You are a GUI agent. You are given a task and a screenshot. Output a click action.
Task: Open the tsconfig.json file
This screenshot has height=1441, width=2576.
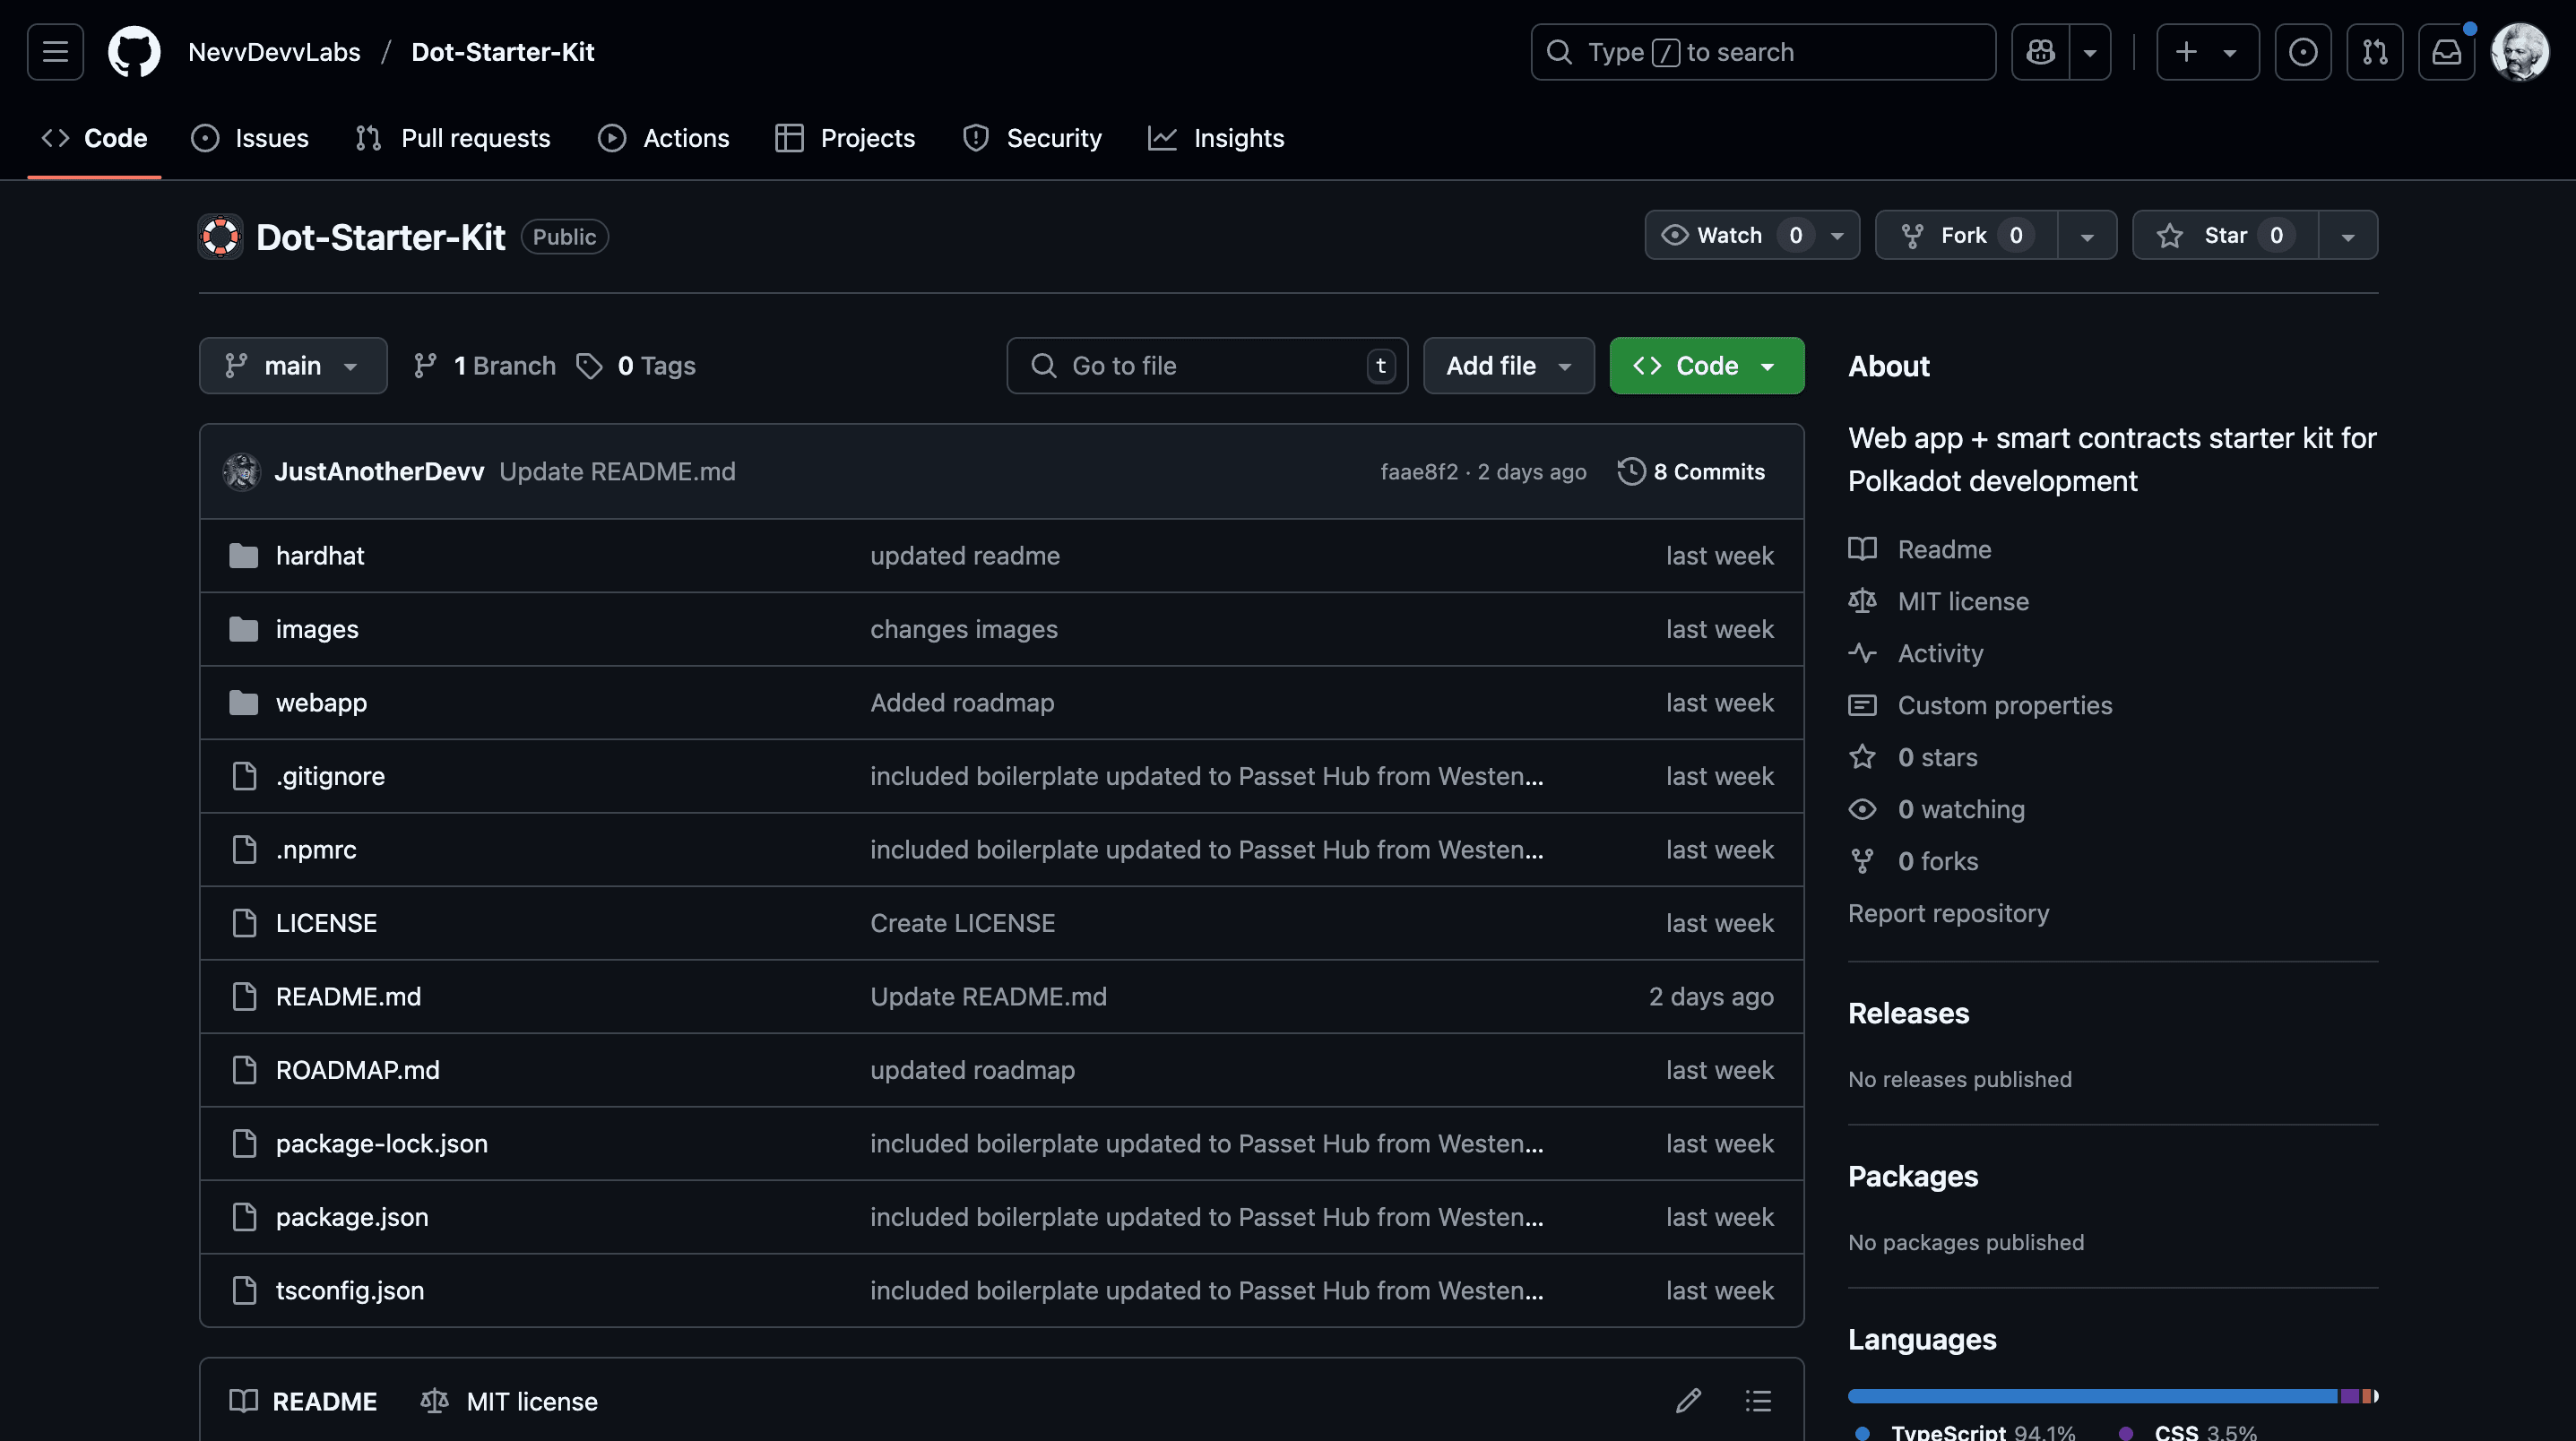click(350, 1291)
